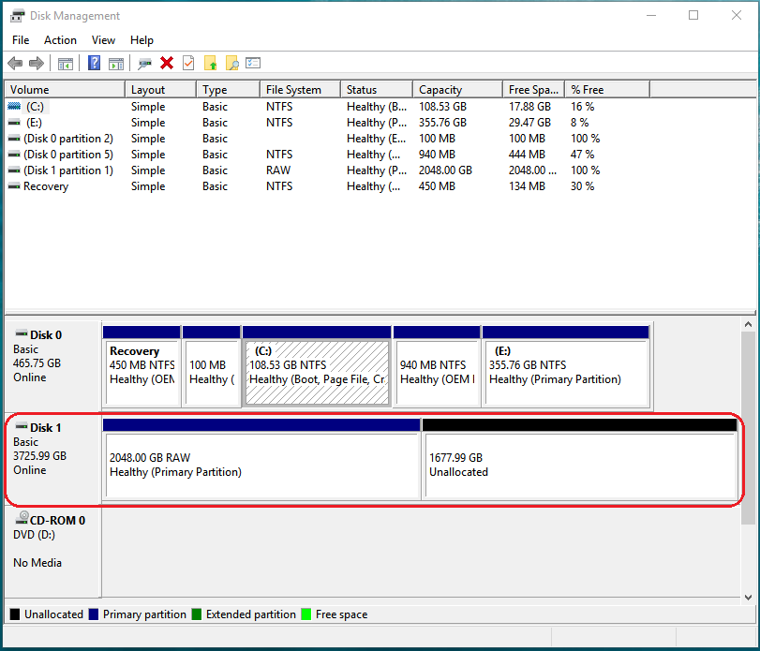Screen dimensions: 760x651
Task: Click the 17.88 GB free space cell
Action: pos(529,106)
